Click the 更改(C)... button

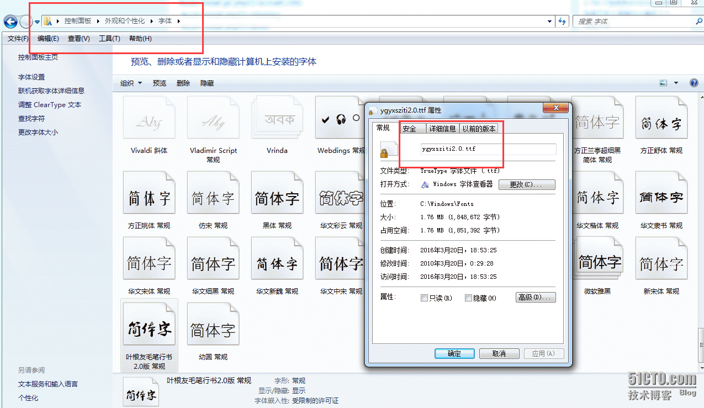(x=527, y=184)
